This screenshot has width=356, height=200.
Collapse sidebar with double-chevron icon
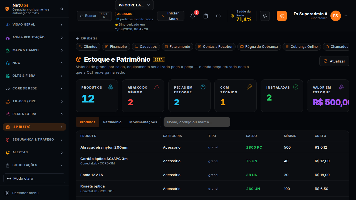tap(62, 9)
